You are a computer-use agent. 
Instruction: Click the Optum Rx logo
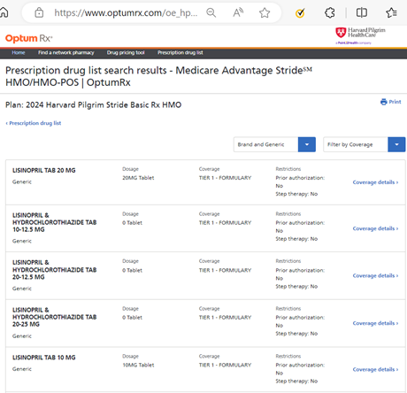pyautogui.click(x=29, y=38)
